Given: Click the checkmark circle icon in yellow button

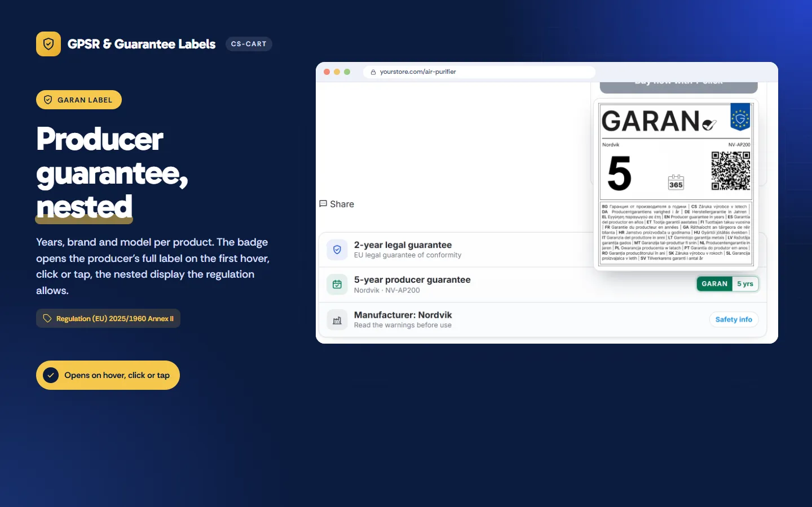Looking at the screenshot, I should [51, 375].
